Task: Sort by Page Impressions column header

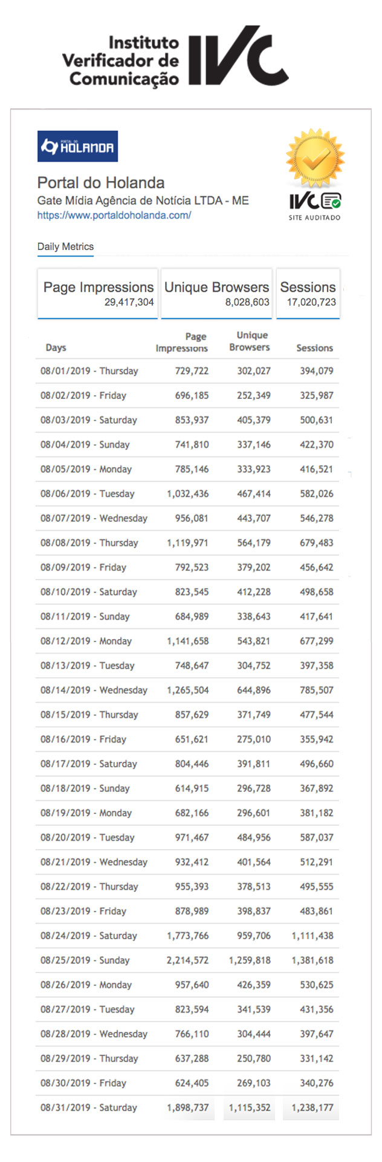Action: click(182, 342)
